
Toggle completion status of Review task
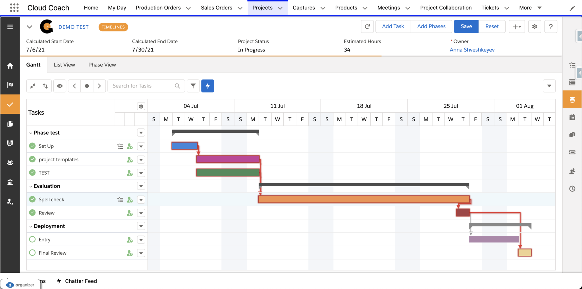[x=32, y=212]
